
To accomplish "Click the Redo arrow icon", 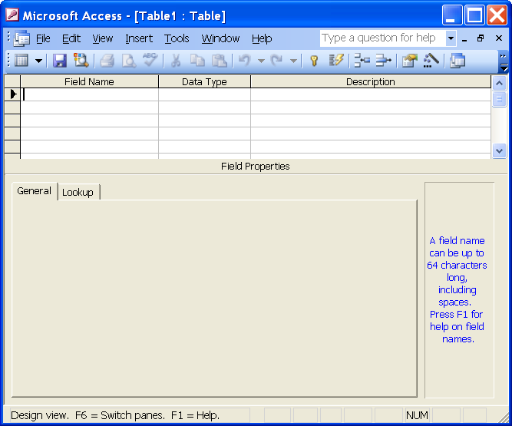I will pyautogui.click(x=277, y=61).
